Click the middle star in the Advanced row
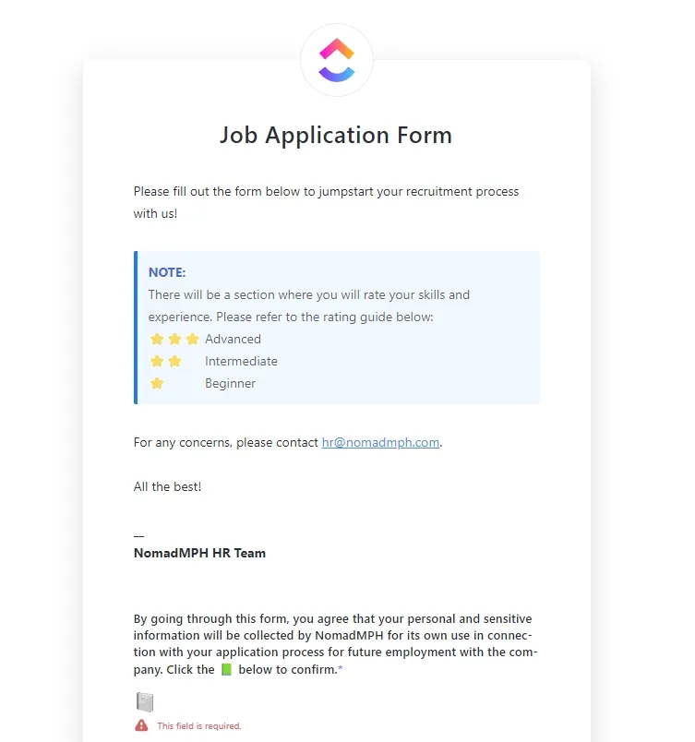 tap(174, 339)
